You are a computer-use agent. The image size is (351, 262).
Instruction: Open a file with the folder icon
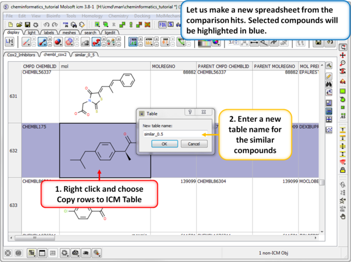point(19,24)
